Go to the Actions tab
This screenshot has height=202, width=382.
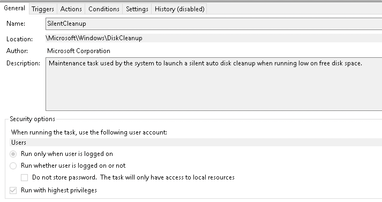pos(71,9)
